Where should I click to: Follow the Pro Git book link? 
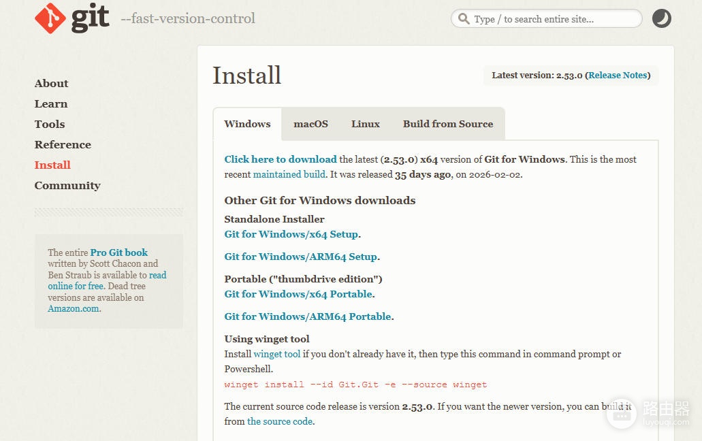click(118, 252)
